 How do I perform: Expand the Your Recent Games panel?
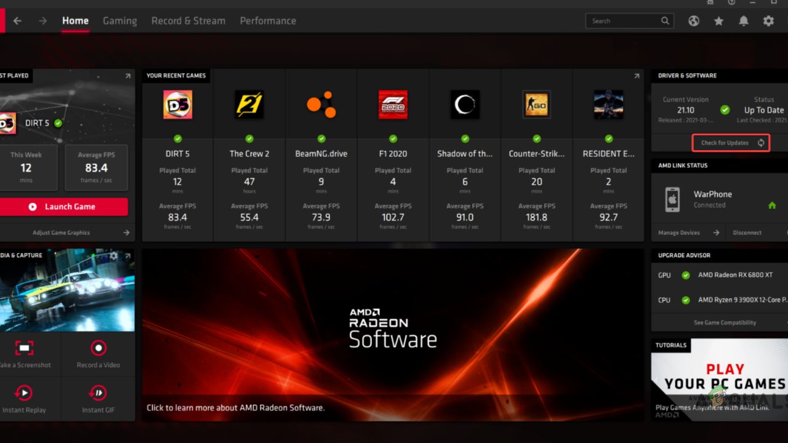coord(637,76)
